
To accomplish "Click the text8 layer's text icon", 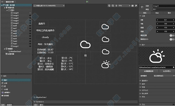I will pos(12,26).
